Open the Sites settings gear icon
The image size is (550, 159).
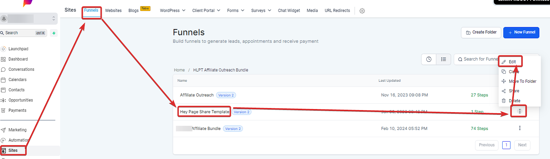coord(362,11)
